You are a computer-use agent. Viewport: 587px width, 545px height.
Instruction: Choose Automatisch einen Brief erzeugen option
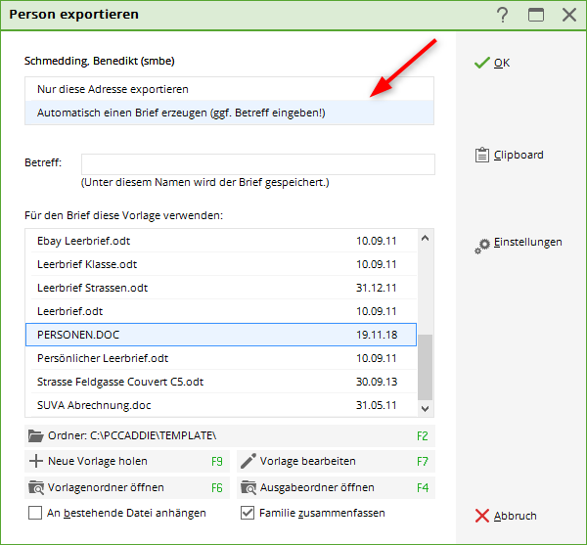tap(181, 113)
